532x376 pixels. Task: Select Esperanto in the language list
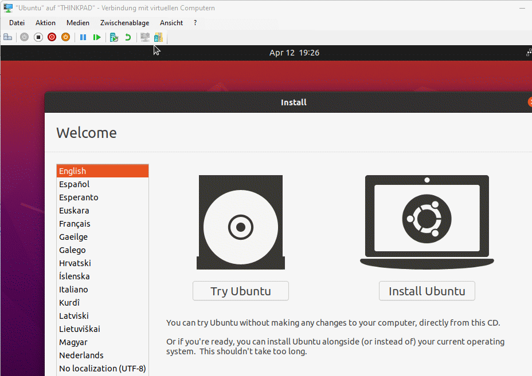[x=103, y=197]
